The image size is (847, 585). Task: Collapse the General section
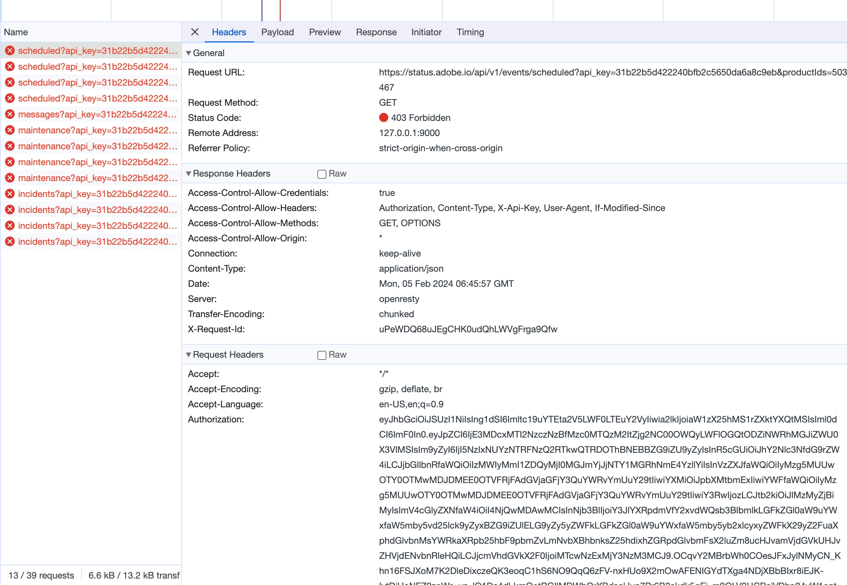(188, 53)
